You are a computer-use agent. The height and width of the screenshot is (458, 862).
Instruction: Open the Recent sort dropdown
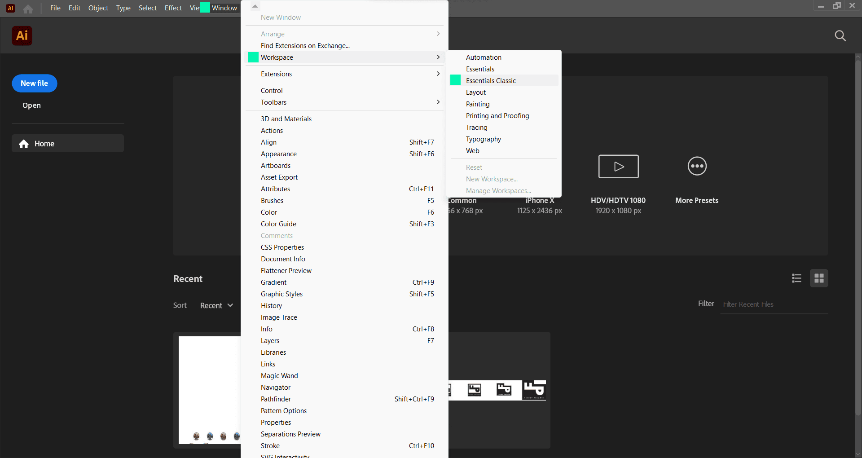point(216,305)
